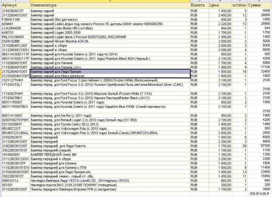Select price 944,00 in Lifan row
Viewport: 272px width, 197px height.
pyautogui.click(x=220, y=28)
